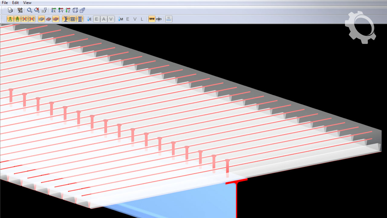Viewport: 387px width, 218px height.
Task: Click the Print icon in toolbar
Action: coord(10,10)
